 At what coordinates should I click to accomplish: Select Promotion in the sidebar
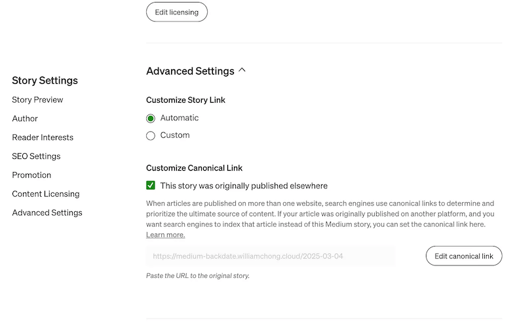point(33,175)
